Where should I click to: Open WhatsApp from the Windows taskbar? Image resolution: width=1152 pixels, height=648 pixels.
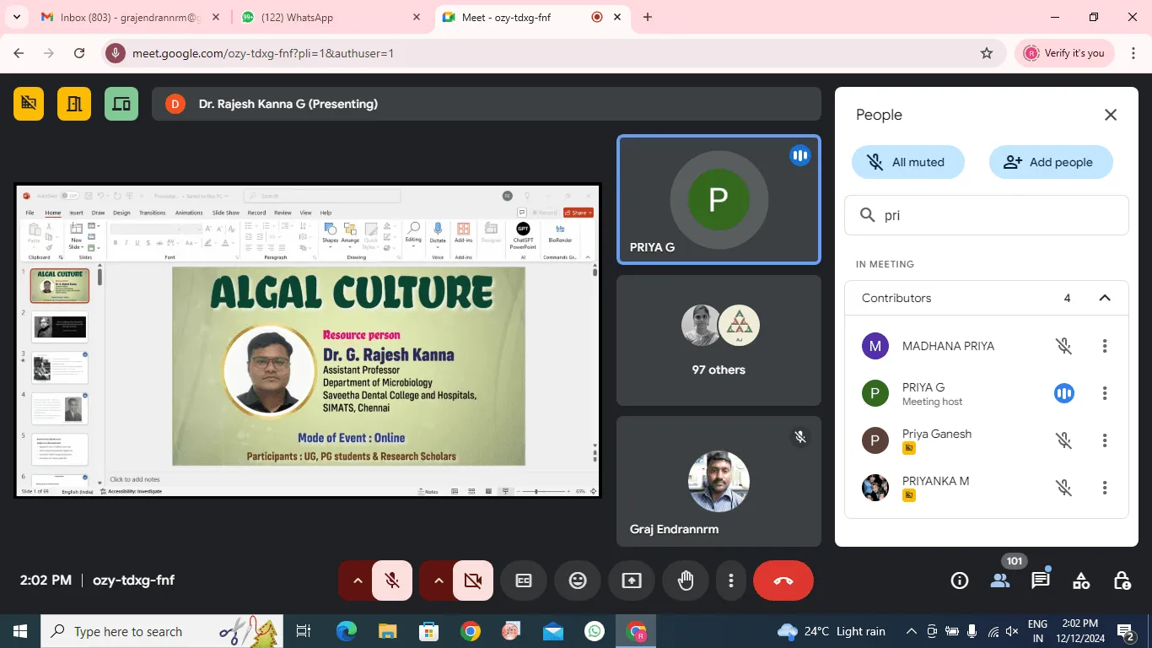595,631
